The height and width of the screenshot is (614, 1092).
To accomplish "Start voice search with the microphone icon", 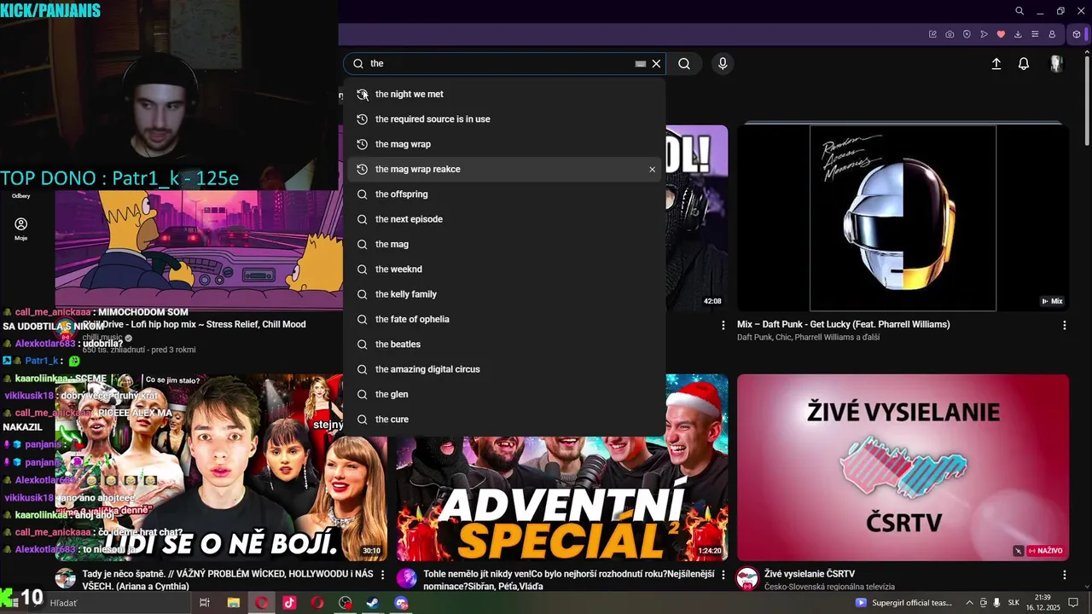I will pyautogui.click(x=723, y=64).
